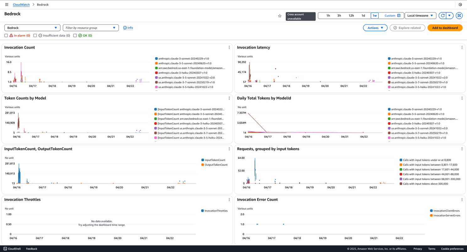
Task: Select the 1d time range
Action: [363, 15]
